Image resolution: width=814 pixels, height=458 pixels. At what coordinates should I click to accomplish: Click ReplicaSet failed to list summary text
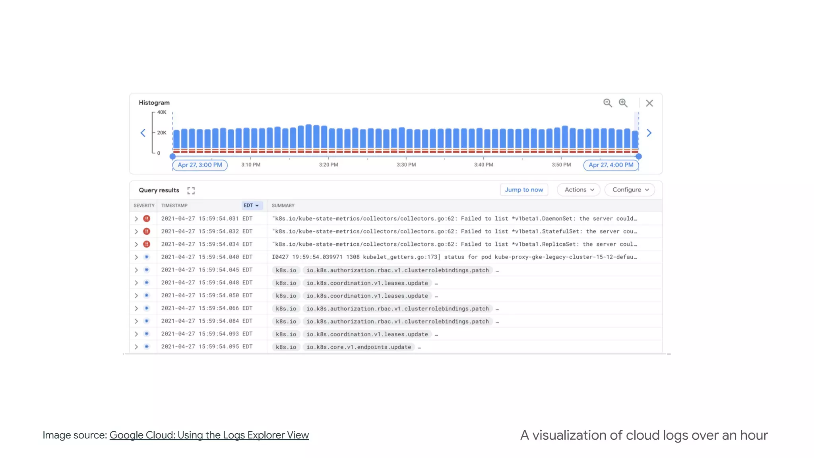454,244
